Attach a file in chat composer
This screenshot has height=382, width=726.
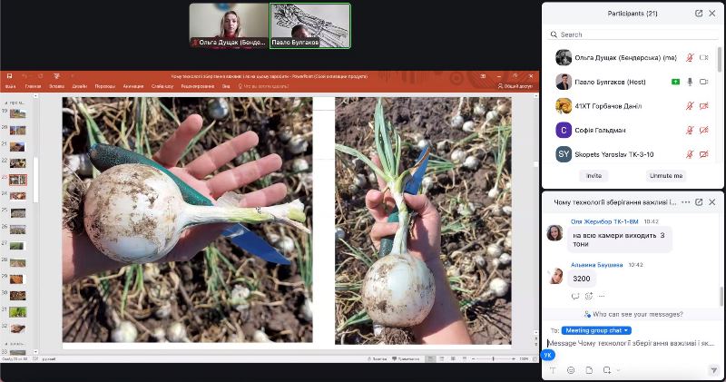(589, 370)
